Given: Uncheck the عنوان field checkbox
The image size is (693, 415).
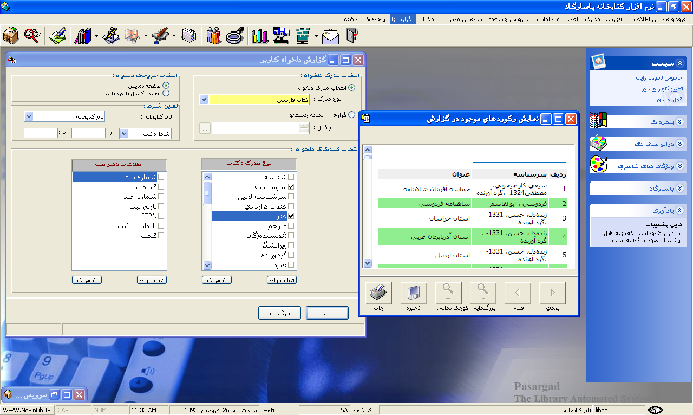Looking at the screenshot, I should click(291, 216).
